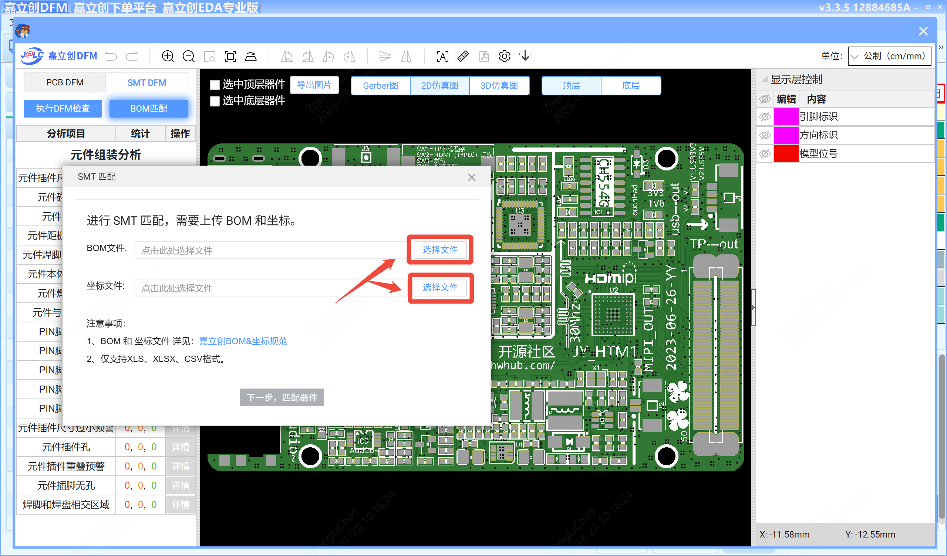The image size is (947, 556).
Task: Select the ruler measurement tool
Action: coord(463,56)
